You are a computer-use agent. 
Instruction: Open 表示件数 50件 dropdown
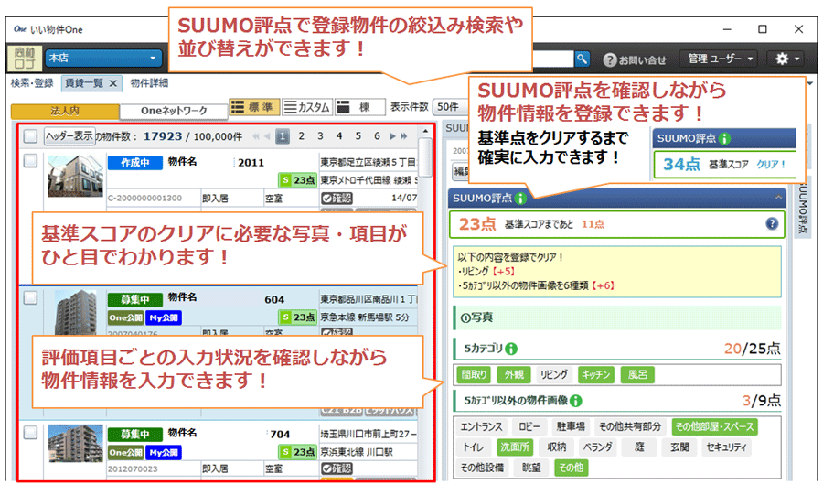(x=449, y=107)
